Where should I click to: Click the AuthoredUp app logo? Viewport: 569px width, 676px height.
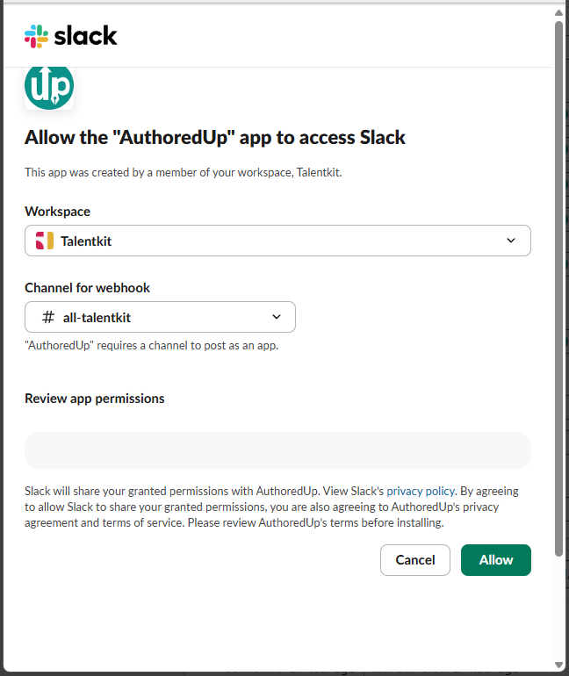(49, 88)
